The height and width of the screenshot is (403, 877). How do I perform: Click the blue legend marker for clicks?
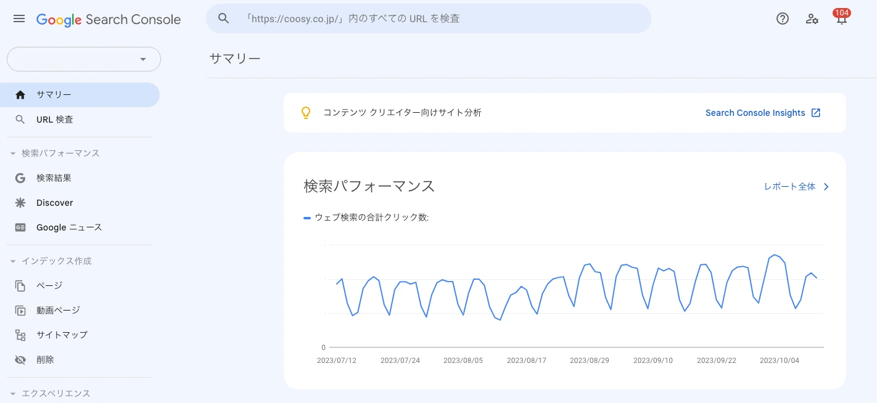(x=307, y=218)
